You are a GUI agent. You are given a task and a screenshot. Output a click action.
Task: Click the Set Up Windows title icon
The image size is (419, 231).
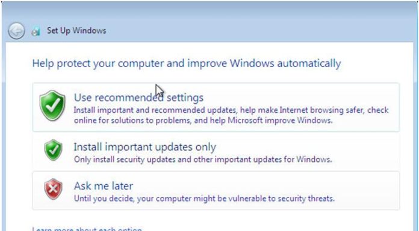click(x=36, y=31)
